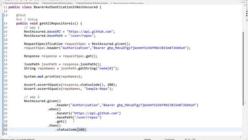Click line number 22 in the gutter

tap(5, 56)
